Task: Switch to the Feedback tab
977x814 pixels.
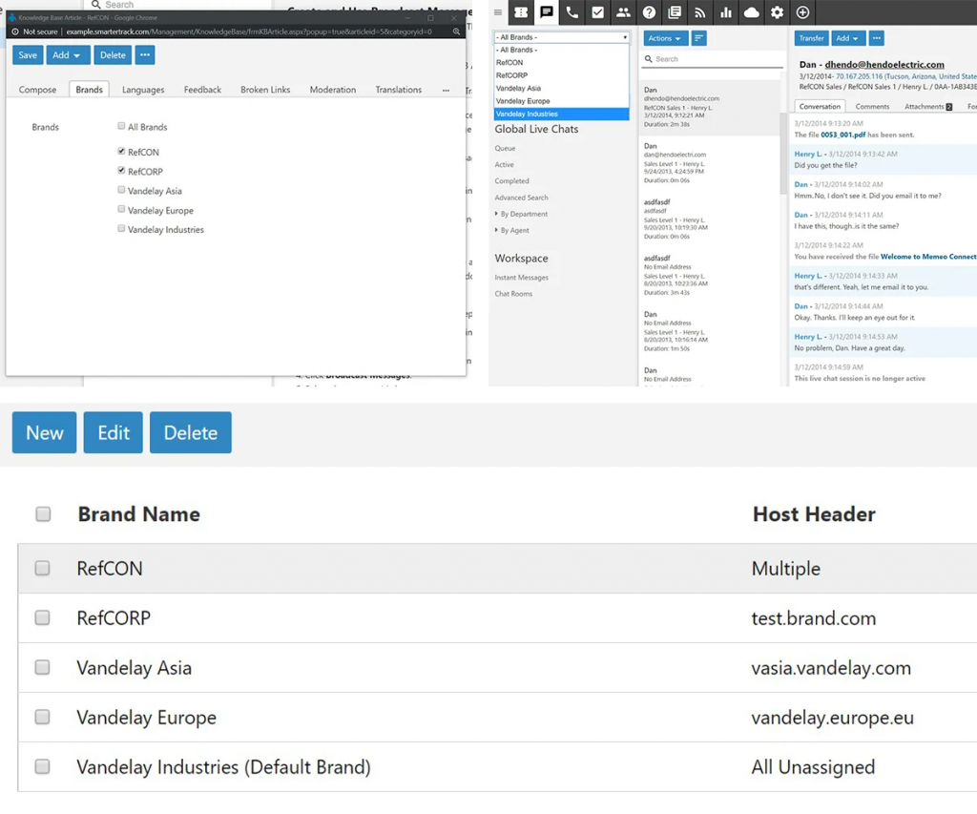Action: click(x=202, y=90)
